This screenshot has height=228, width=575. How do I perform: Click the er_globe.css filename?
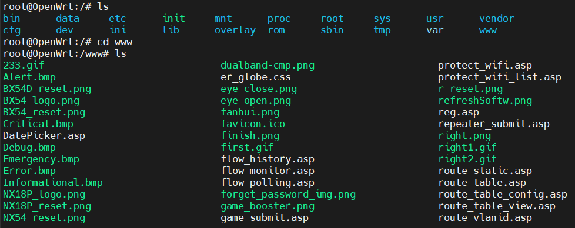coord(256,77)
